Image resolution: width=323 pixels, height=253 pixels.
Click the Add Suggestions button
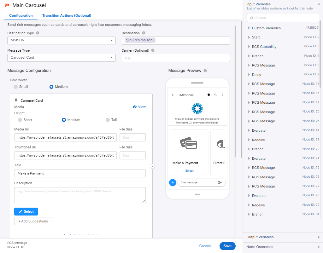(x=33, y=221)
